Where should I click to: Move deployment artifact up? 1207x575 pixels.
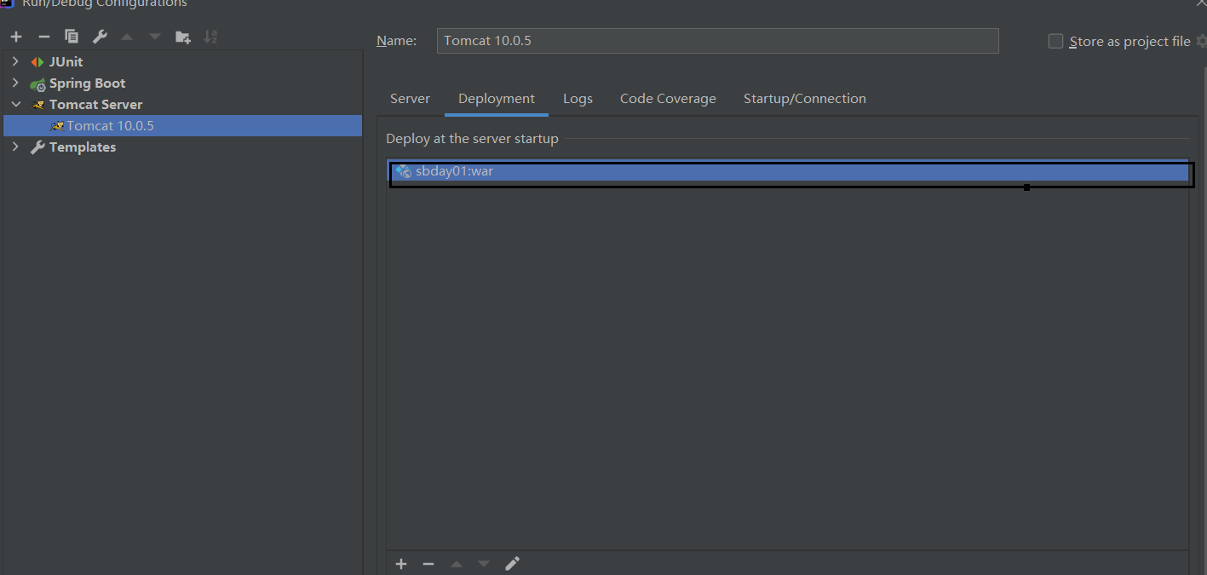click(x=457, y=564)
